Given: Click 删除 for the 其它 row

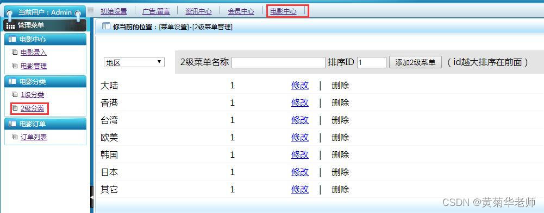Looking at the screenshot, I should [340, 189].
